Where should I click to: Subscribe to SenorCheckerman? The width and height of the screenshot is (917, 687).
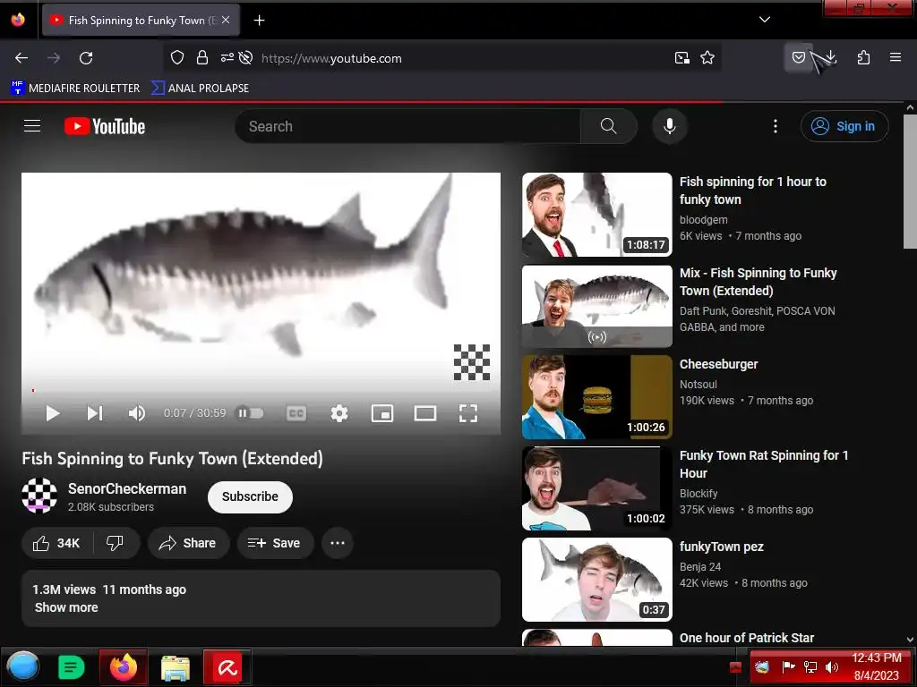click(x=251, y=496)
